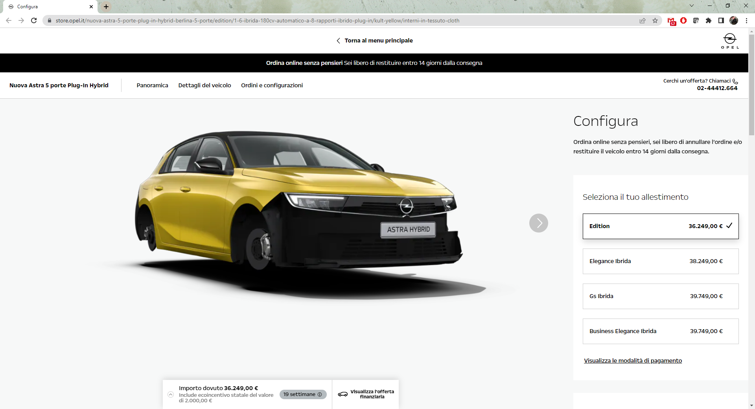
Task: Click the 'Configura' page heading
Action: pos(606,122)
